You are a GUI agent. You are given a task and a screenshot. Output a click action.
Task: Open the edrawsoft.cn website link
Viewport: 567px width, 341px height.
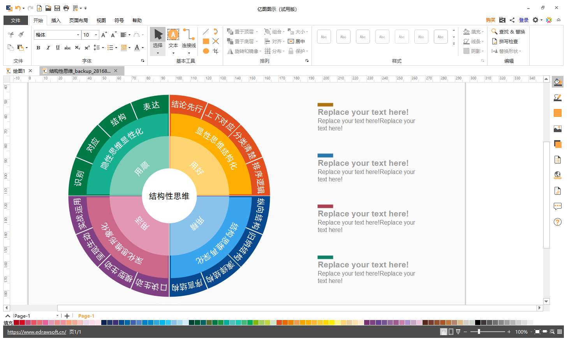coord(37,332)
